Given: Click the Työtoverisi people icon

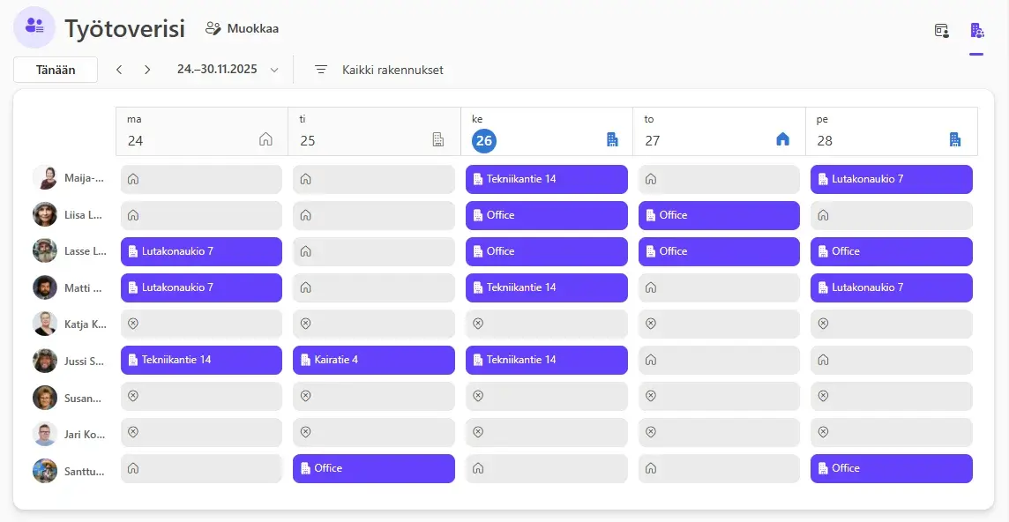Looking at the screenshot, I should point(34,27).
